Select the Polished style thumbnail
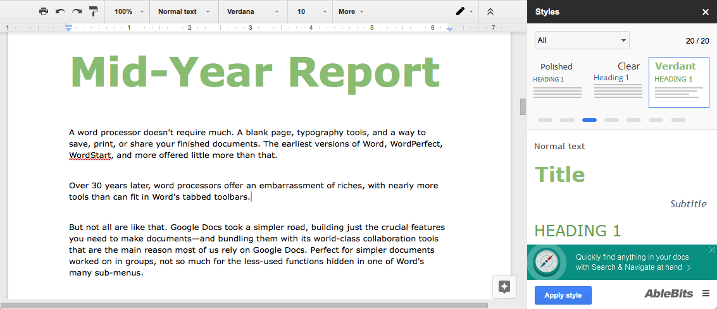Screen dimensions: 717x309 coord(557,80)
